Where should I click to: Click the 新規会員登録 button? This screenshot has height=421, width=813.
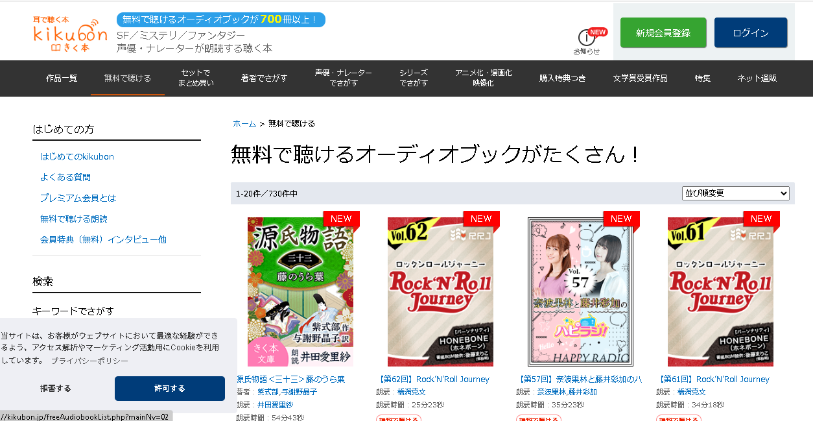pyautogui.click(x=663, y=33)
